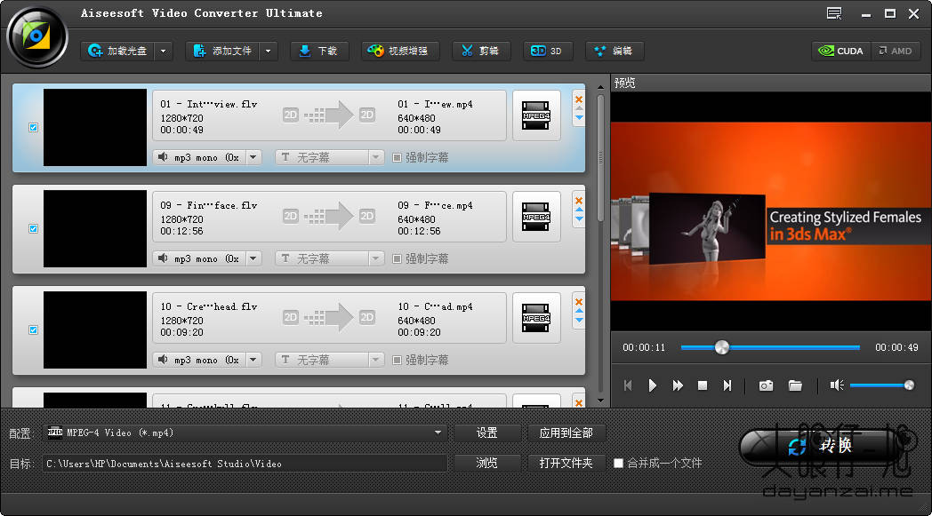Open the 视频增强 video enhance tool
Viewport: 932px width, 516px height.
click(400, 51)
